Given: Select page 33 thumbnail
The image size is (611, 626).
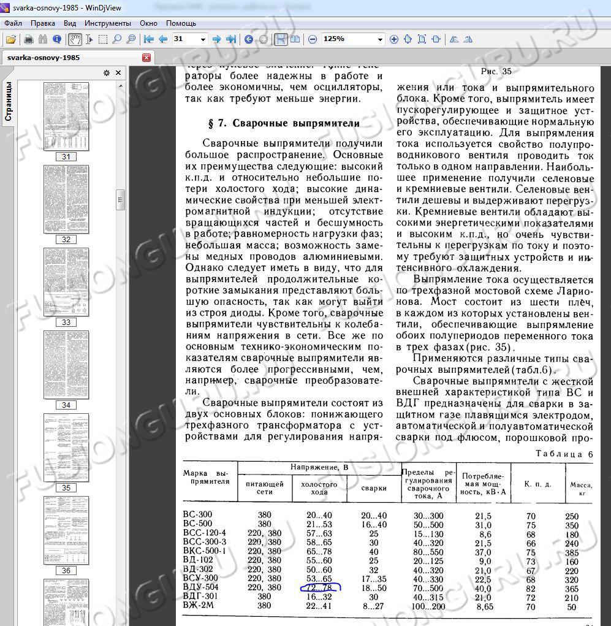Looking at the screenshot, I should (x=66, y=282).
